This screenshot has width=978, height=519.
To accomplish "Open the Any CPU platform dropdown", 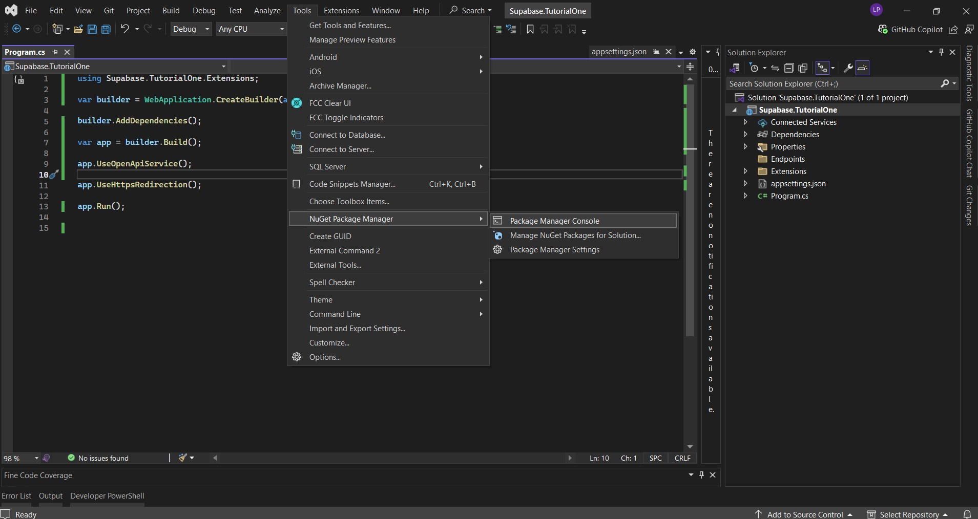I will 251,29.
